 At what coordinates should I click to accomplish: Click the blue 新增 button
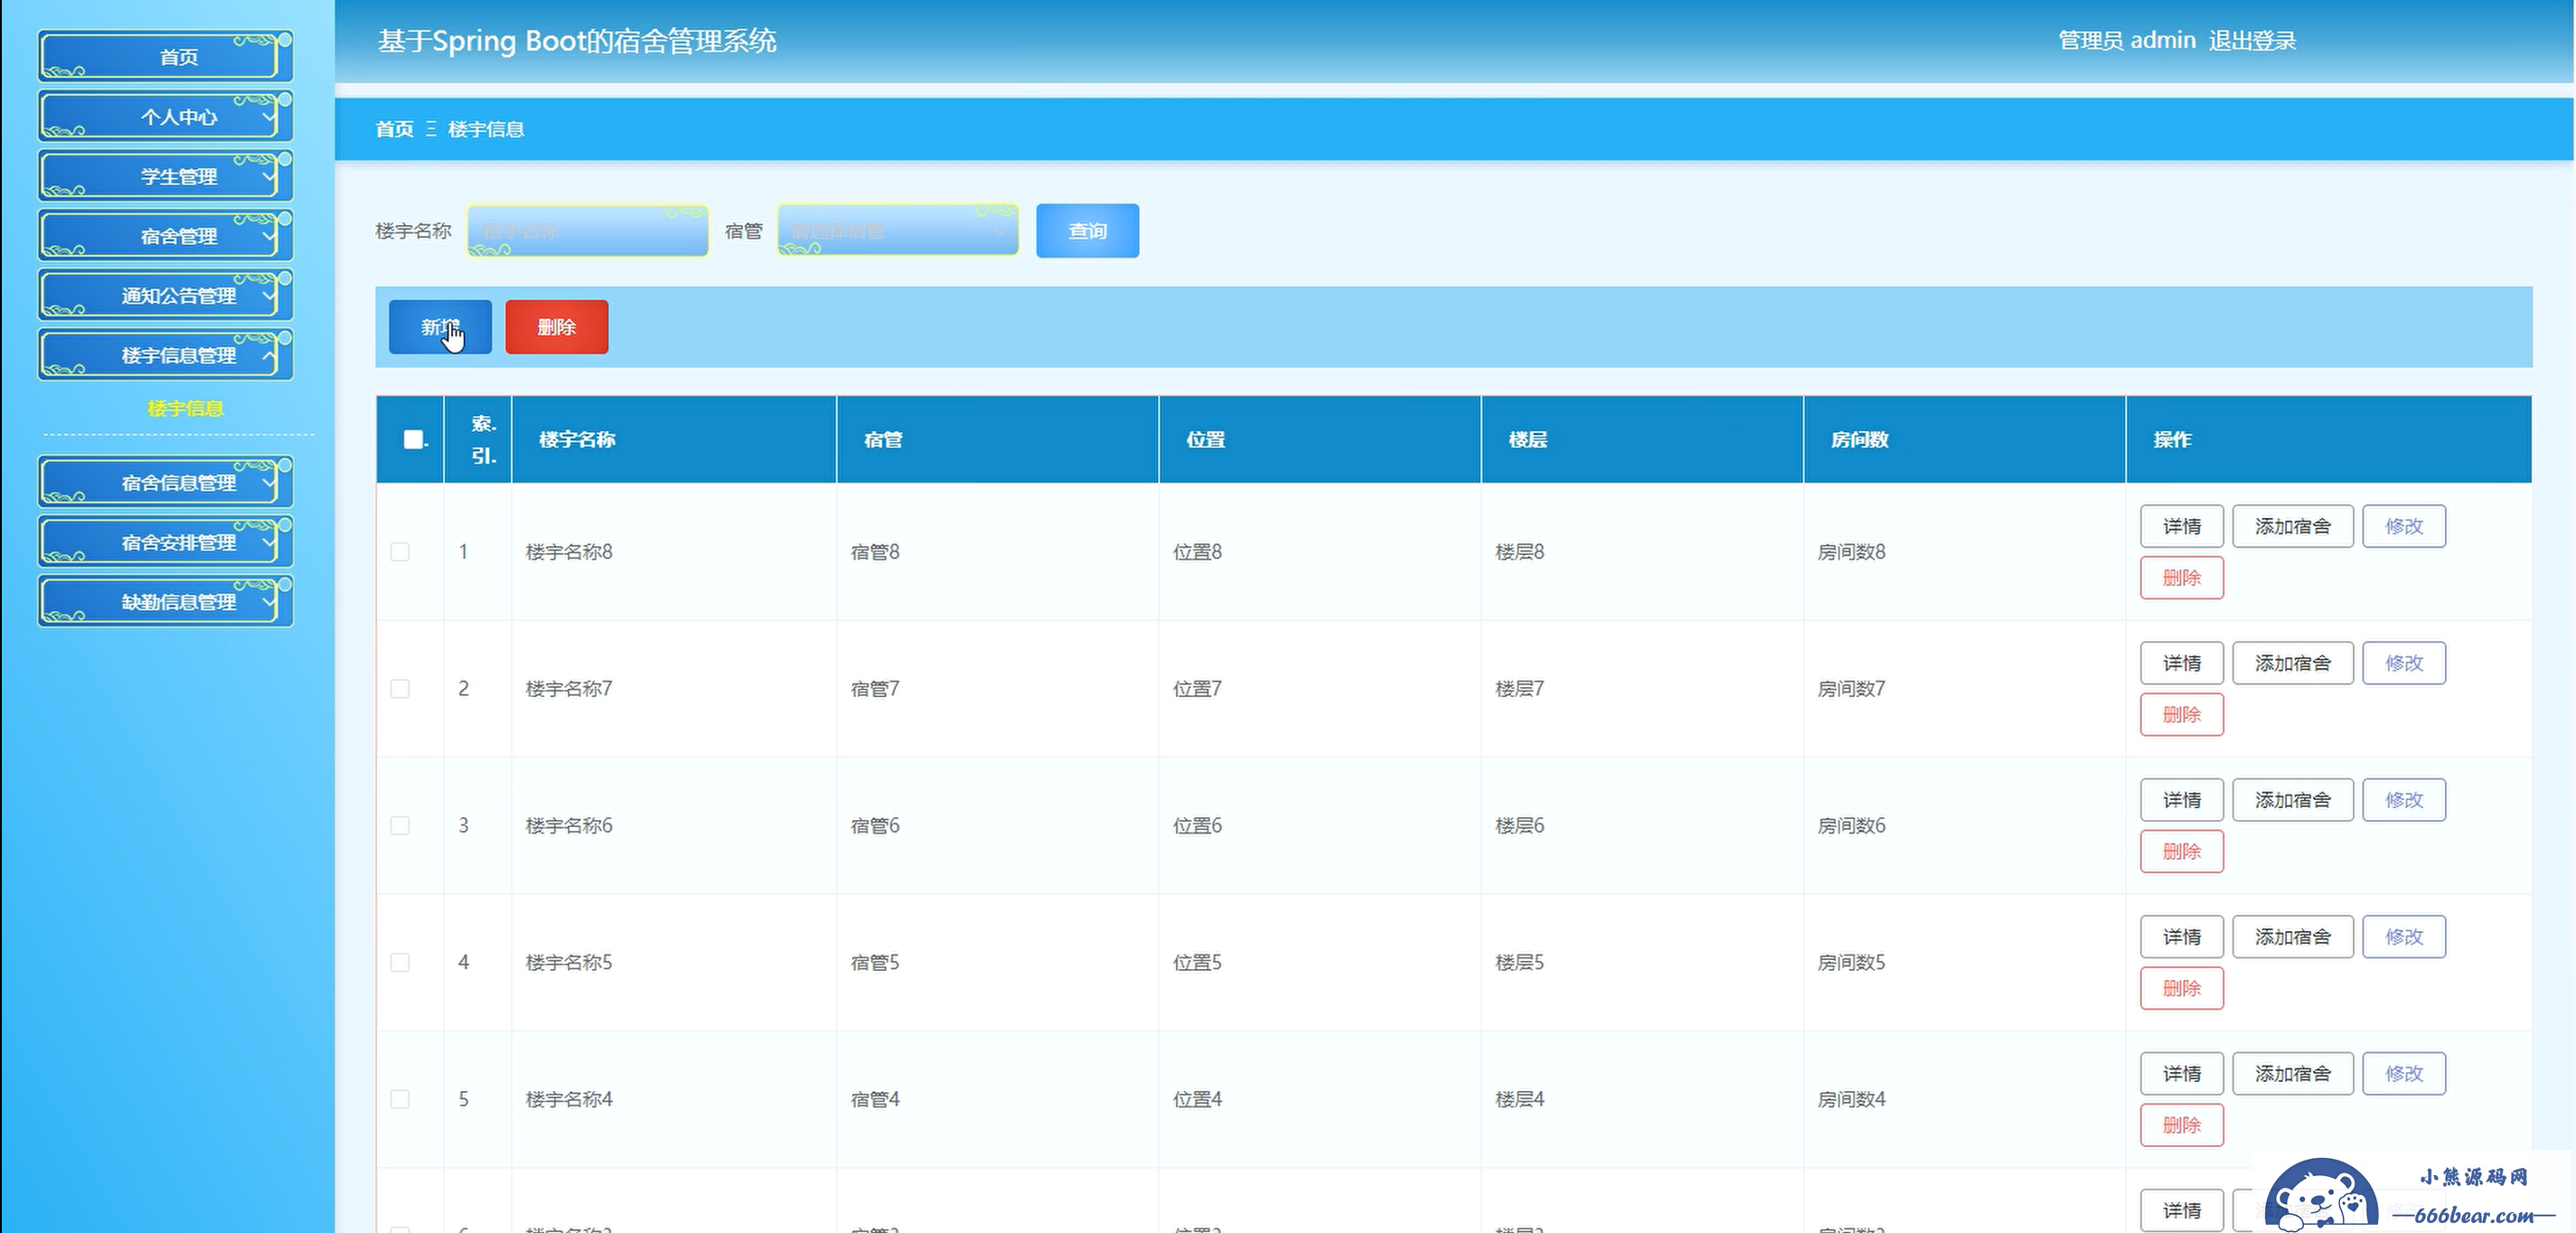440,327
